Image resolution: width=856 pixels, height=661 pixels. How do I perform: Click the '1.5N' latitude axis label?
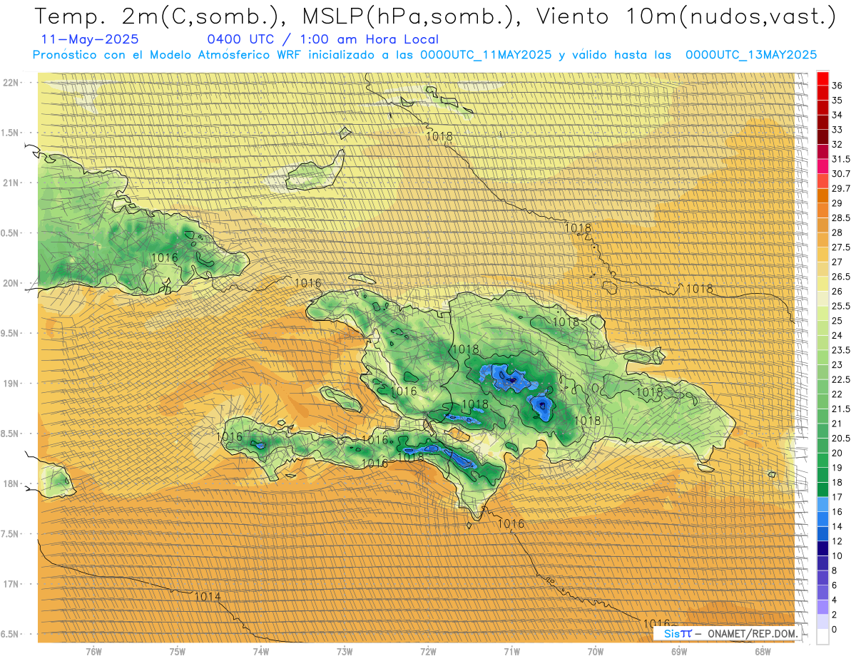(11, 133)
